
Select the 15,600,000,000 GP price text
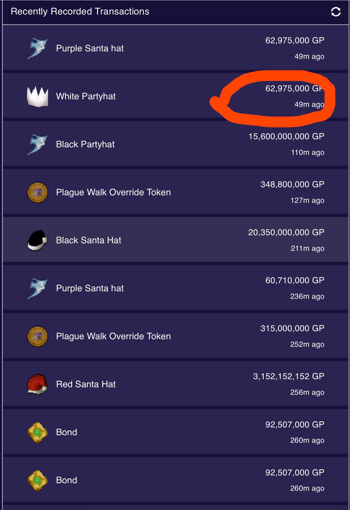[x=286, y=137]
